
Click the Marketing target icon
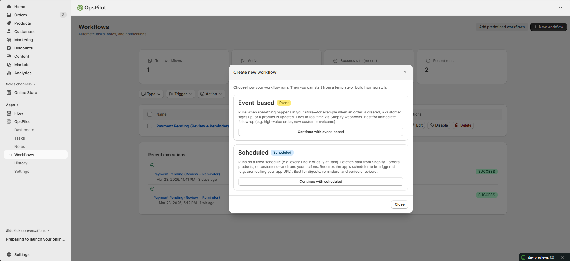9,40
